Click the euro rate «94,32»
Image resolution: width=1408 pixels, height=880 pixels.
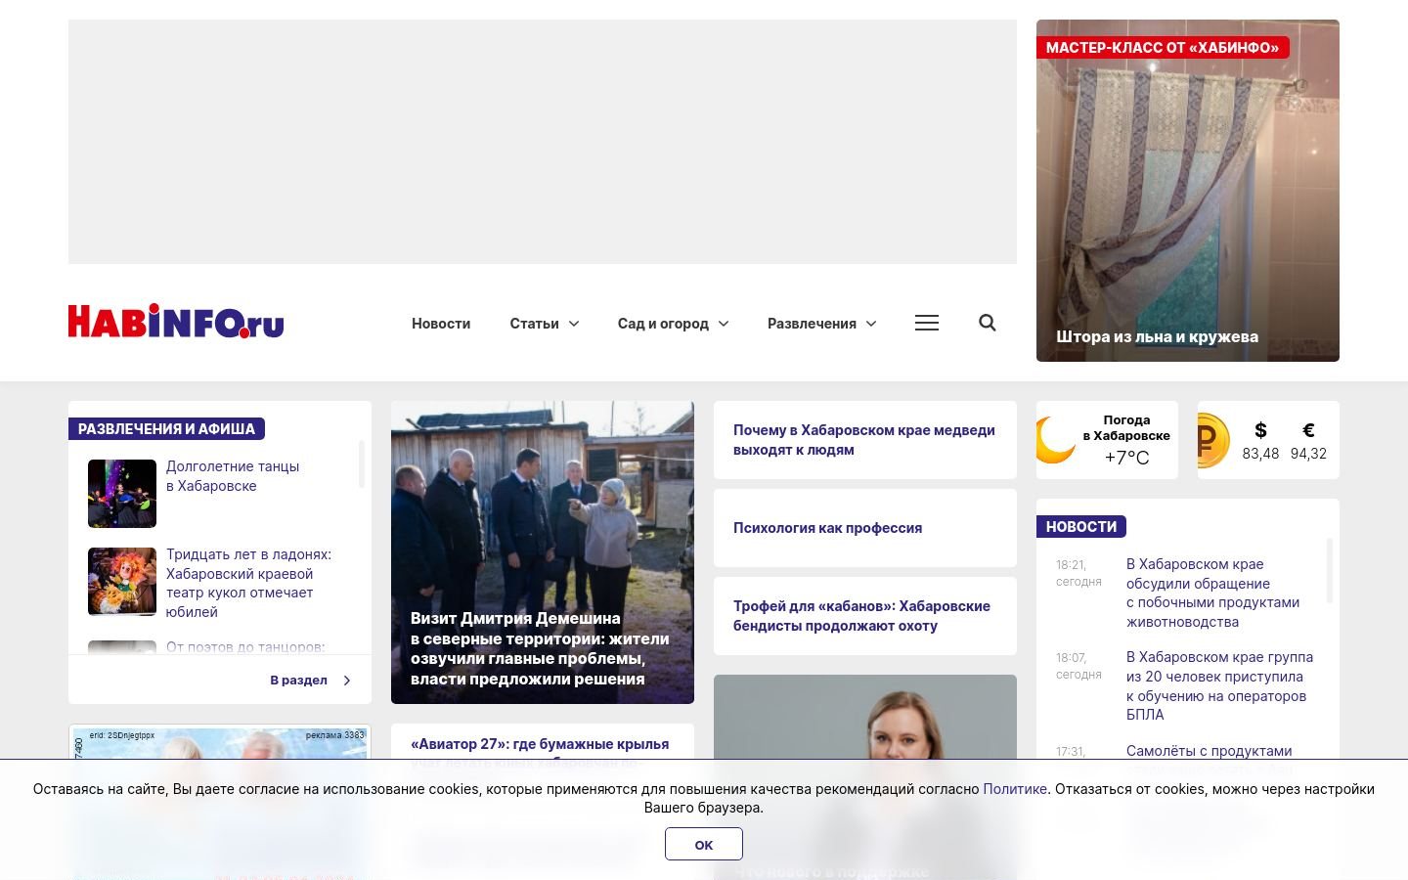(1308, 454)
